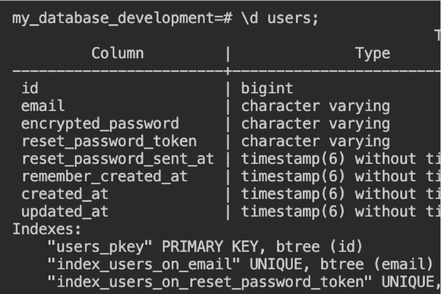Click the Indexes: label
The width and height of the screenshot is (441, 294).
coord(47,229)
